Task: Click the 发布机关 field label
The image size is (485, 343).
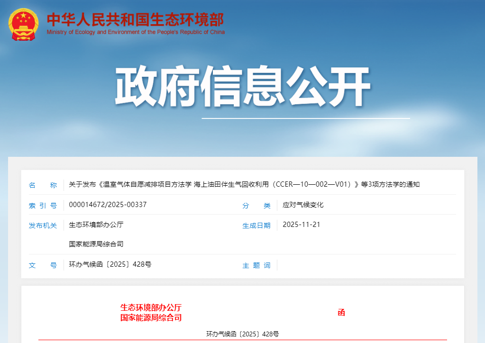Action: click(43, 226)
